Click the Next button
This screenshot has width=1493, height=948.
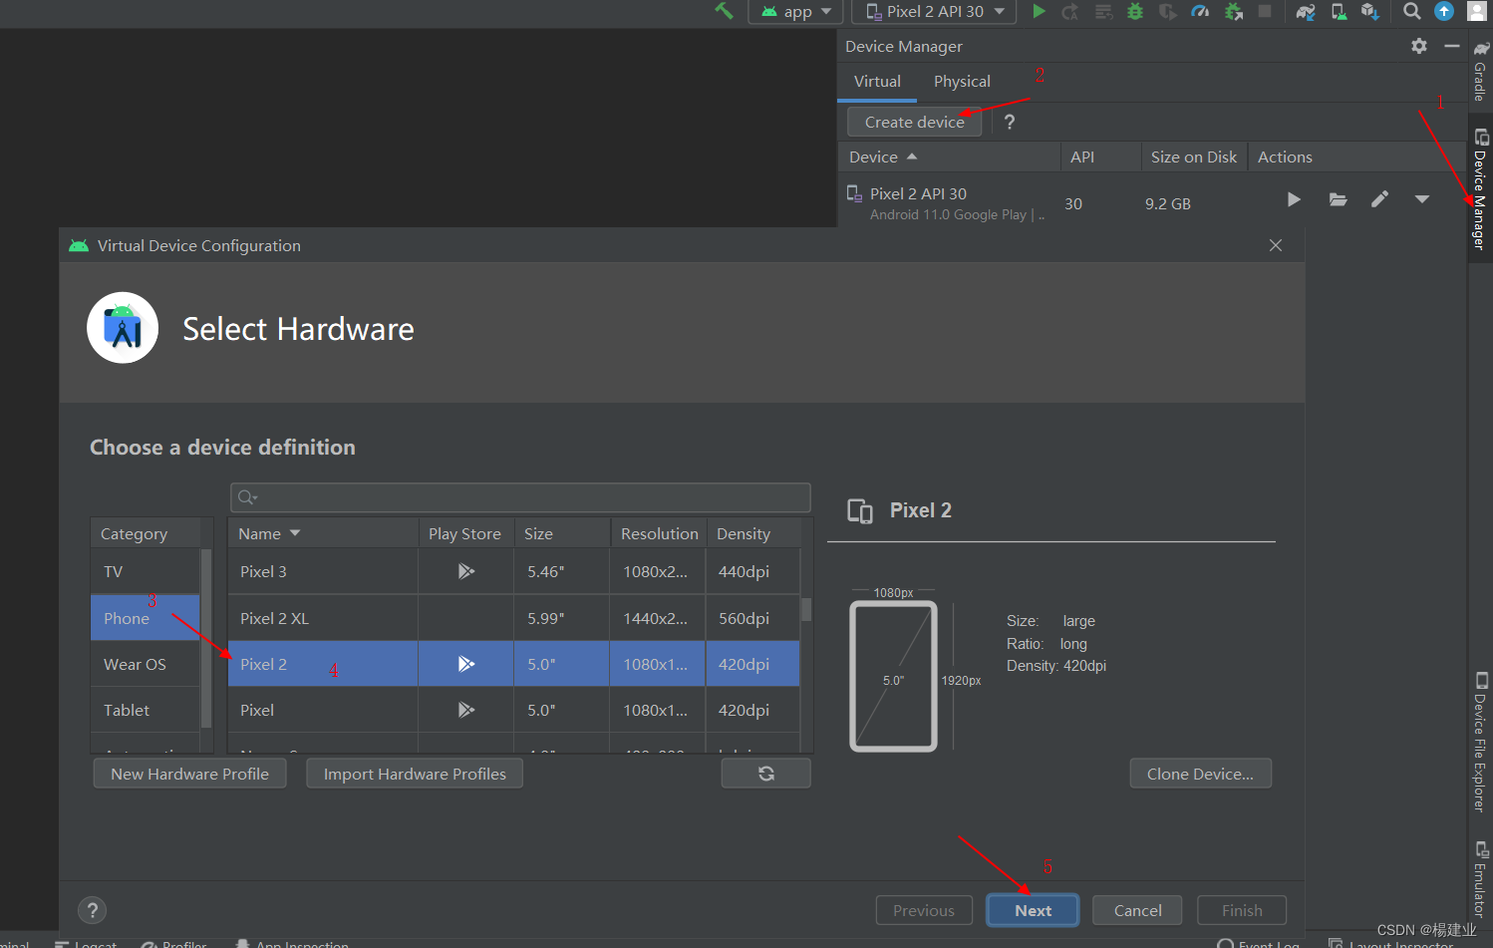click(1033, 910)
